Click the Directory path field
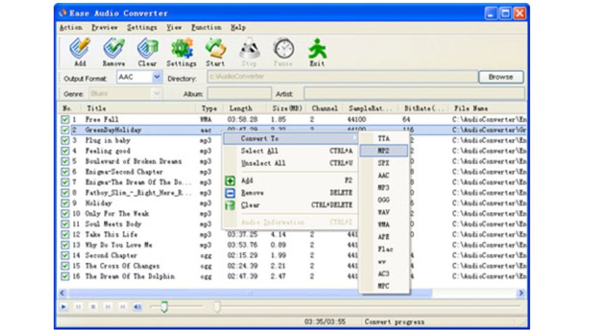 [x=342, y=77]
